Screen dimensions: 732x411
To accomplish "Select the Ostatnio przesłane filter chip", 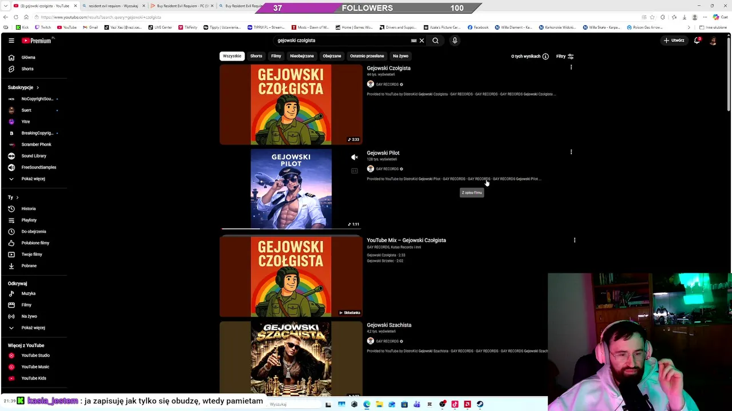I will [367, 56].
